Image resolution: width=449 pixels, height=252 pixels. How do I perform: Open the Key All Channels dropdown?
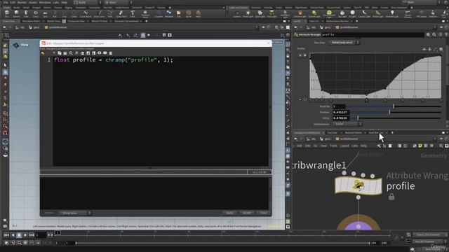429,241
